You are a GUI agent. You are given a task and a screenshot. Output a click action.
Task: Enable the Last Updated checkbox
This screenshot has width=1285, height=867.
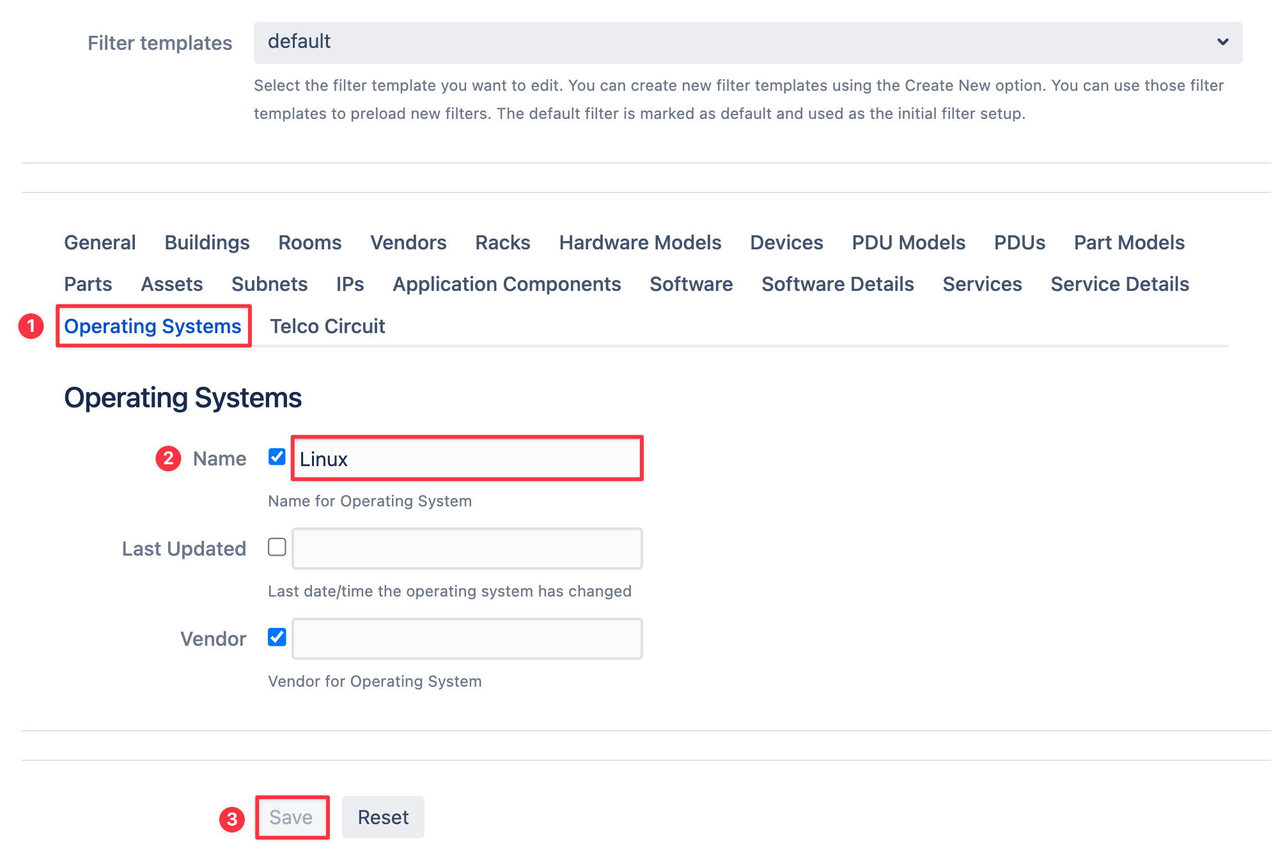pyautogui.click(x=277, y=547)
